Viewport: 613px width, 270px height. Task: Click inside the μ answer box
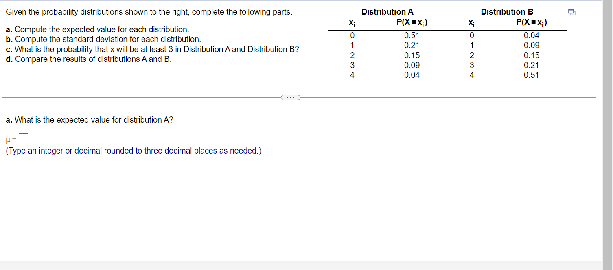pyautogui.click(x=23, y=139)
